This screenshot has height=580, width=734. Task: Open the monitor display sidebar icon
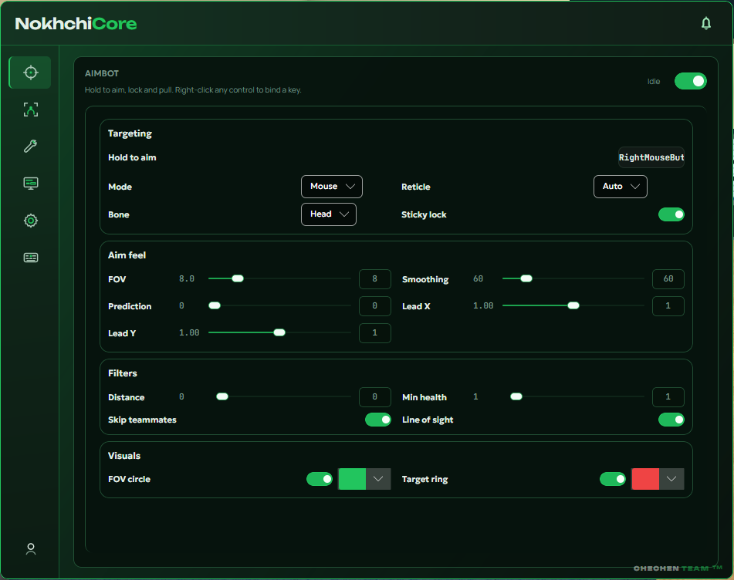coord(30,184)
